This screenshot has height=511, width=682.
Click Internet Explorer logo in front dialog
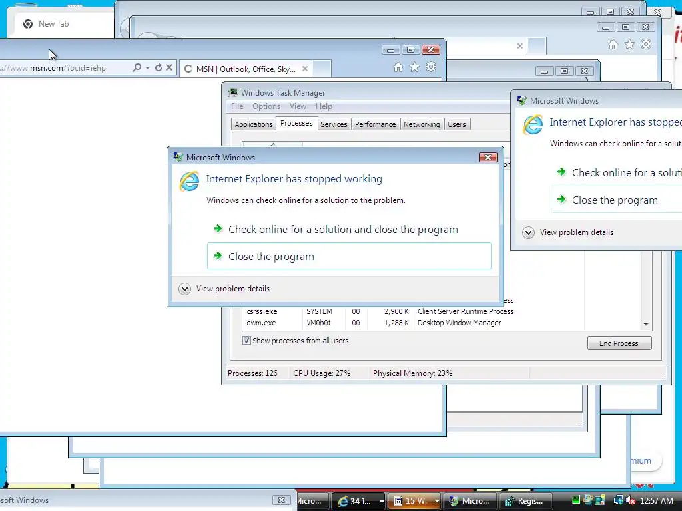coord(190,181)
